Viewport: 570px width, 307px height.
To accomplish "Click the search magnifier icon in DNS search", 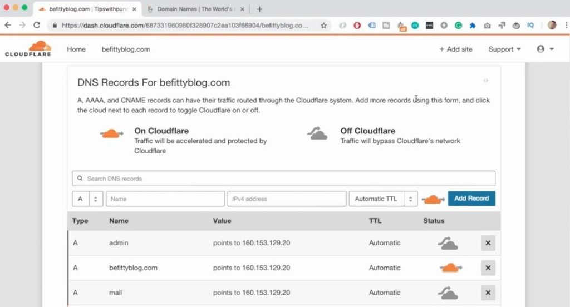I will coord(80,179).
